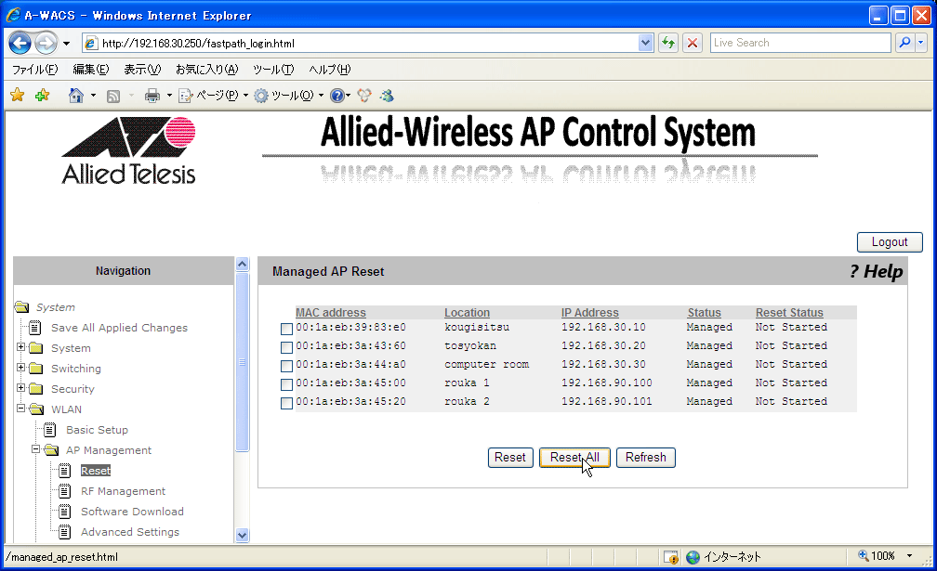937x571 pixels.
Task: Select the checkbox for the tosyokan AP
Action: coord(287,347)
